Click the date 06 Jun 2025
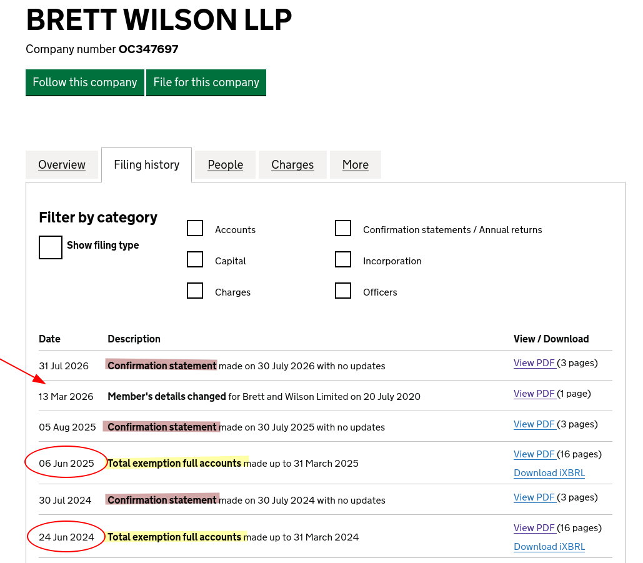 click(x=66, y=464)
